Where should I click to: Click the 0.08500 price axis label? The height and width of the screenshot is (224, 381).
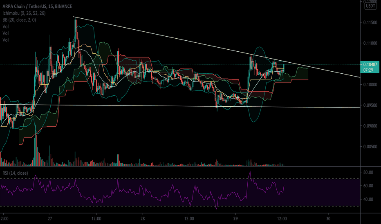pos(370,147)
